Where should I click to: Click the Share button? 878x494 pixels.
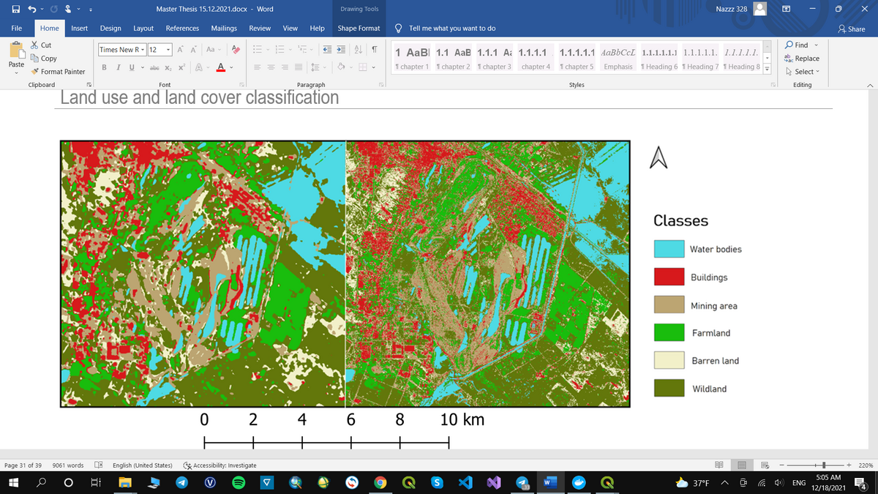point(851,29)
